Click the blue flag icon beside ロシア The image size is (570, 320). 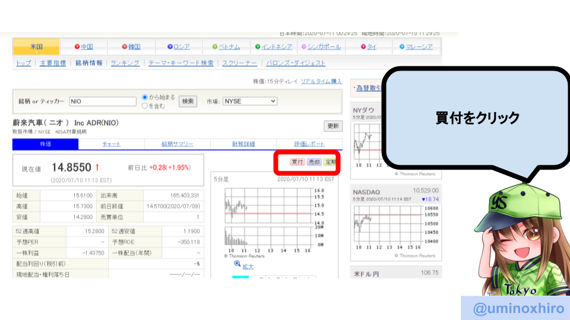pos(170,46)
